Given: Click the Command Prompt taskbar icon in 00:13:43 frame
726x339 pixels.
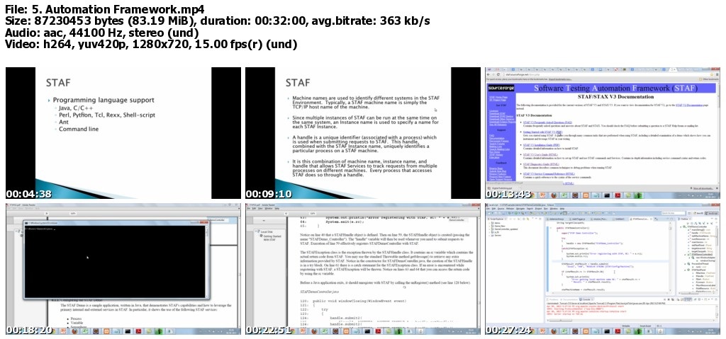Looking at the screenshot, I should point(608,195).
